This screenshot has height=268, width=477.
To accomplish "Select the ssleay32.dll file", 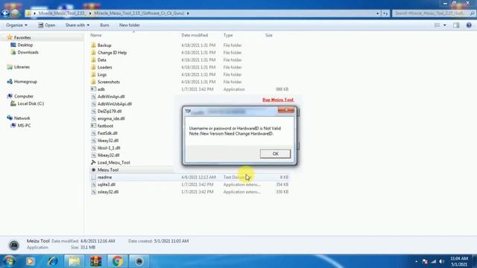I will tap(108, 192).
